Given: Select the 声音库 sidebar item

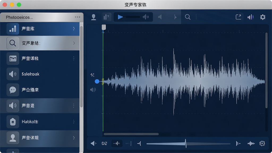Looking at the screenshot, I should pos(40,29).
